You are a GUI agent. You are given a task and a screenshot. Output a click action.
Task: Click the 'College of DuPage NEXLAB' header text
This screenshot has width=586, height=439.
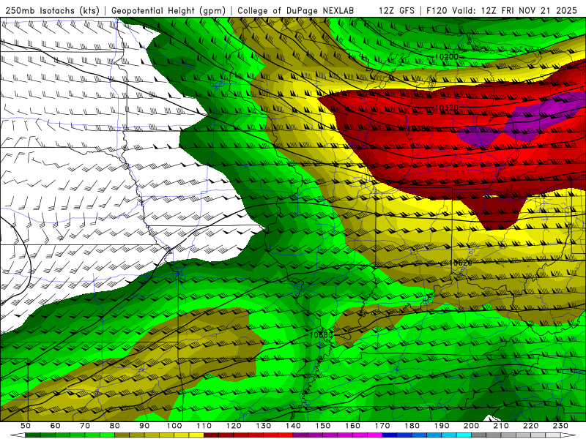pyautogui.click(x=295, y=10)
